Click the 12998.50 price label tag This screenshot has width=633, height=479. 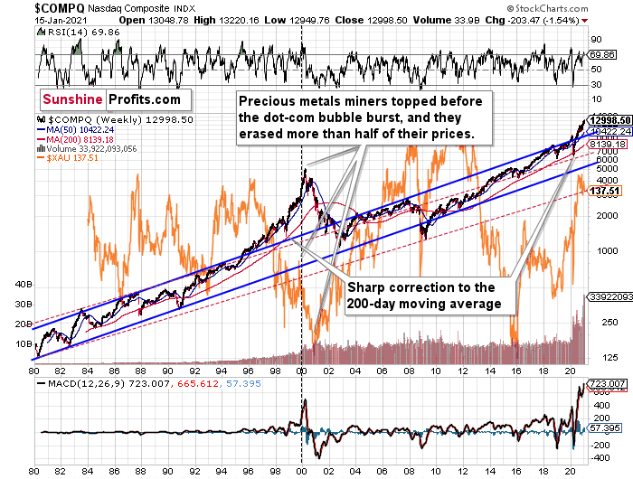[x=609, y=120]
